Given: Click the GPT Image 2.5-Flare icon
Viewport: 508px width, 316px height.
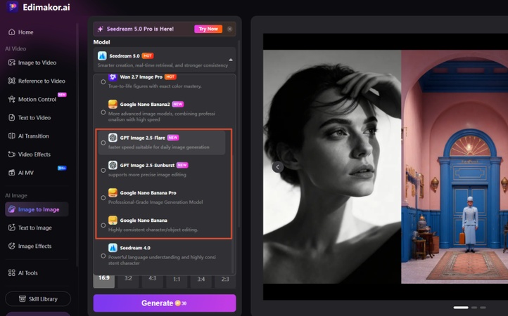Looking at the screenshot, I should 113,138.
